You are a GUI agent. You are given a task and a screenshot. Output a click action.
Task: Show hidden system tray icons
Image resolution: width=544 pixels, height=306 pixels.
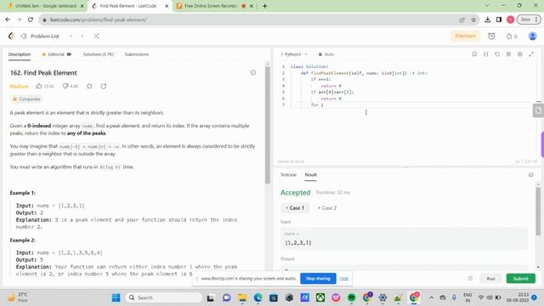click(431, 297)
